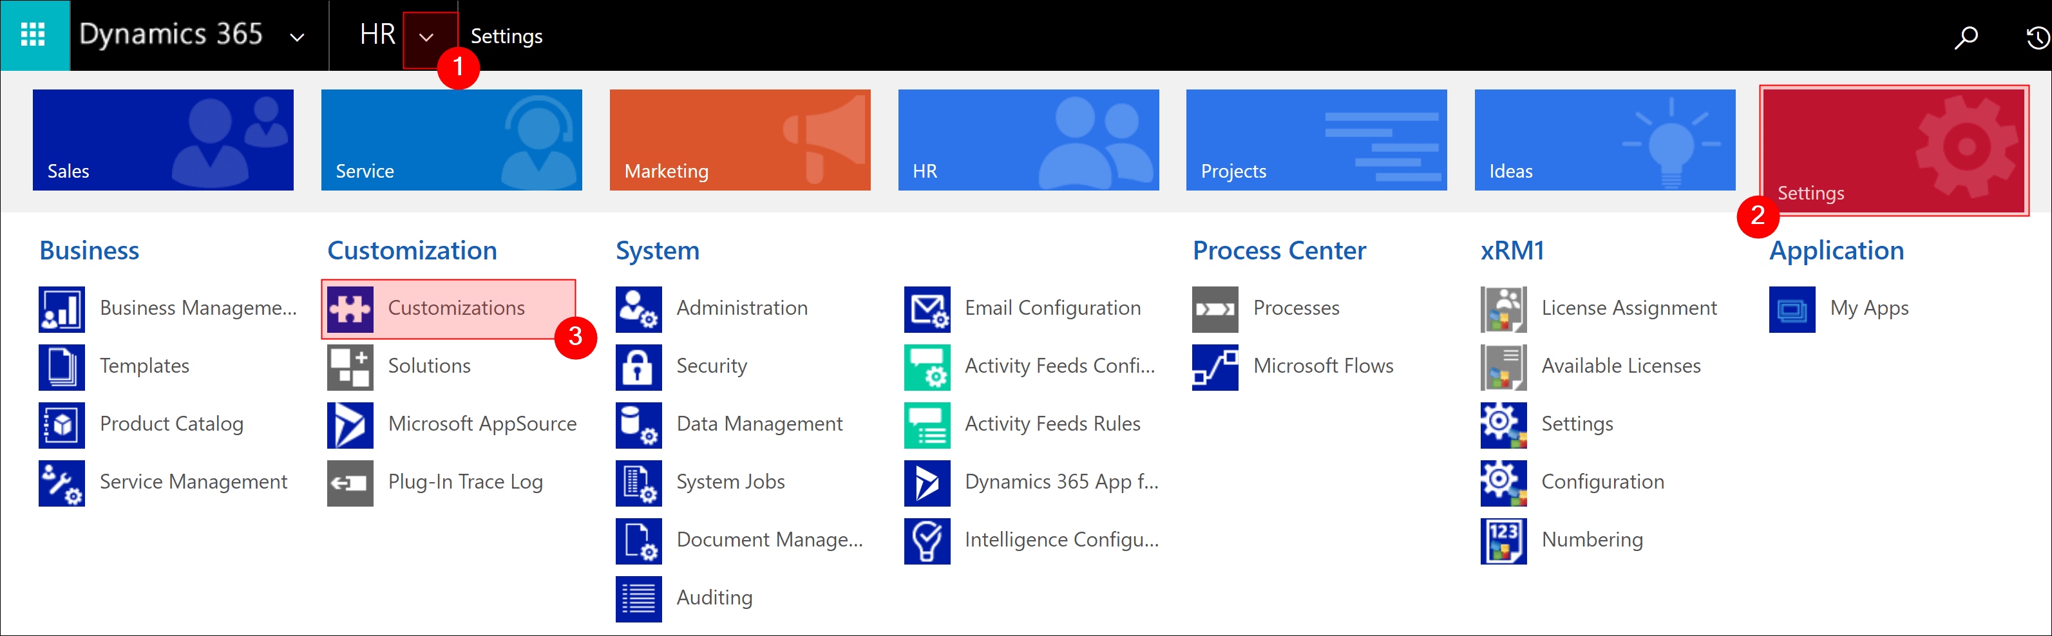Click the Customizations puzzle piece icon

[350, 309]
